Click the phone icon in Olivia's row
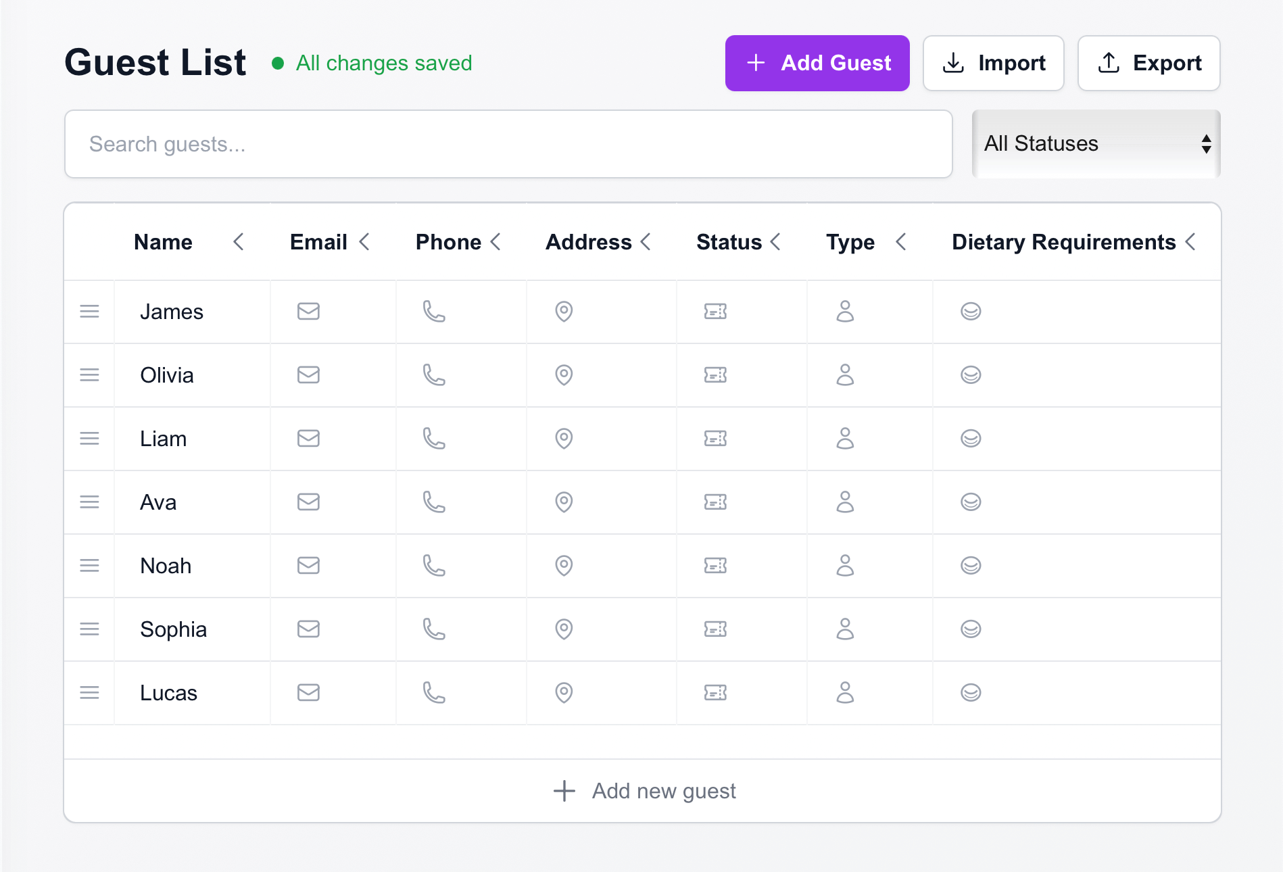 tap(433, 375)
